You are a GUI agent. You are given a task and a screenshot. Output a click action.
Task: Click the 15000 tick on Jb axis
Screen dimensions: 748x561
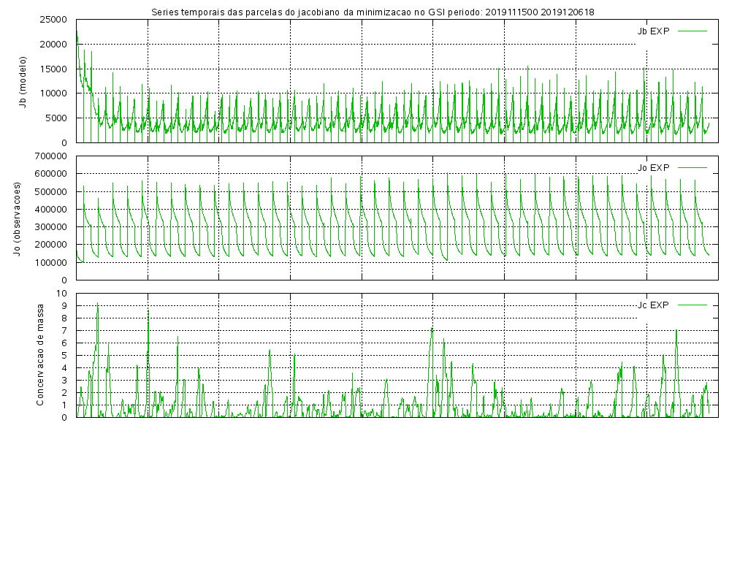coord(52,69)
